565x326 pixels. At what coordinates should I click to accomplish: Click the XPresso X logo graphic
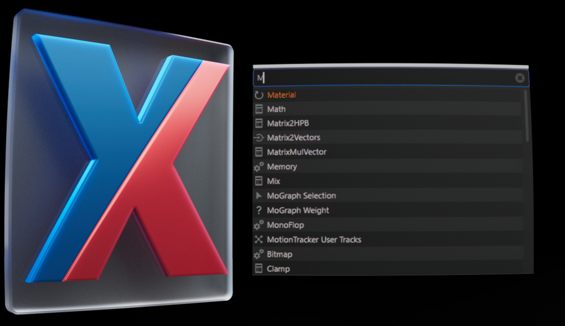tap(119, 162)
